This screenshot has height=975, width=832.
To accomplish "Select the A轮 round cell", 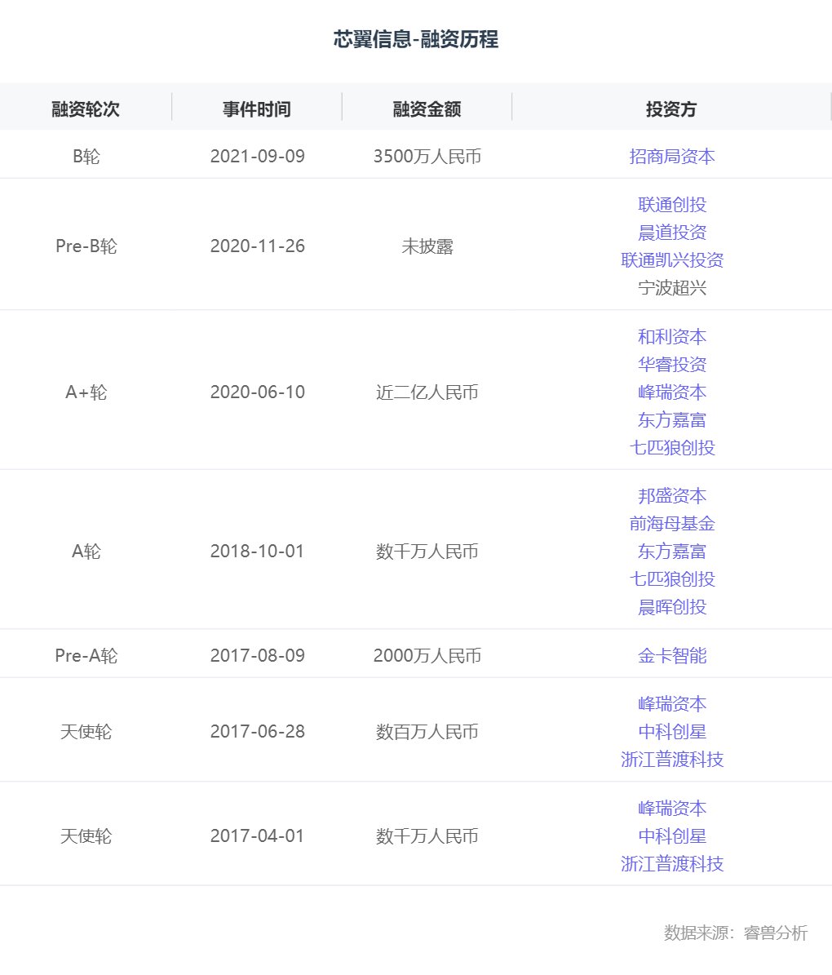I will point(86,552).
